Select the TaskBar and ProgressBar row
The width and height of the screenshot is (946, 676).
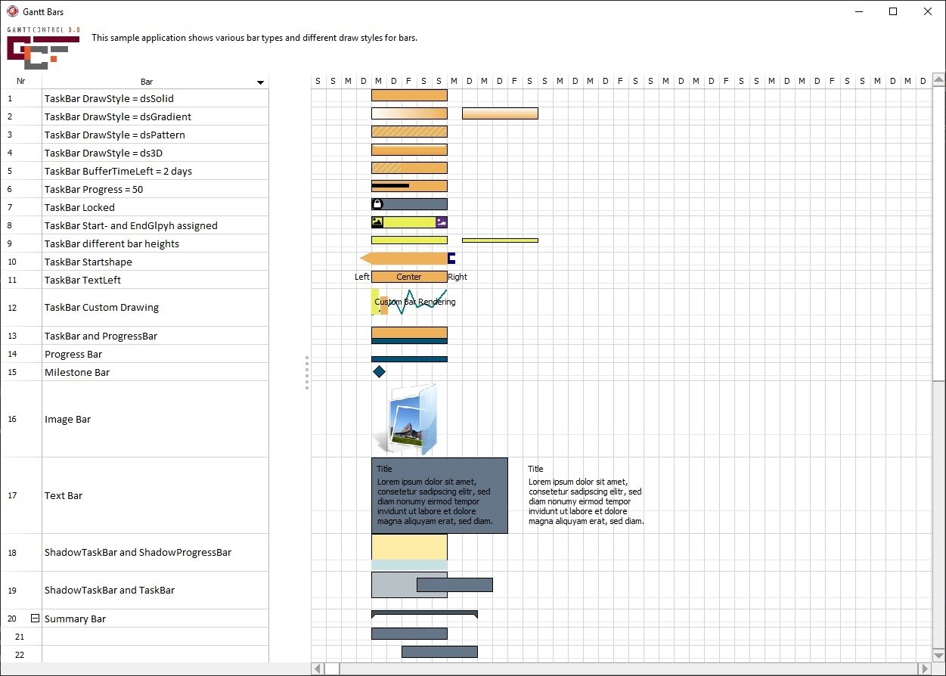click(135, 336)
